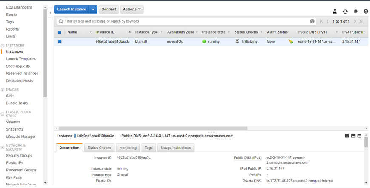This screenshot has height=188, width=370.
Task: Click the search filter help icon
Action: [x=312, y=21]
